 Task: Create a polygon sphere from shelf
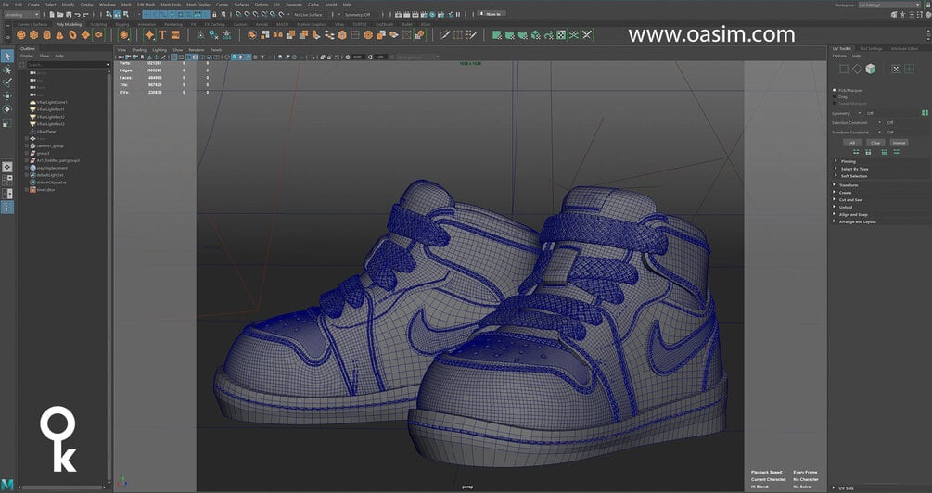point(20,35)
